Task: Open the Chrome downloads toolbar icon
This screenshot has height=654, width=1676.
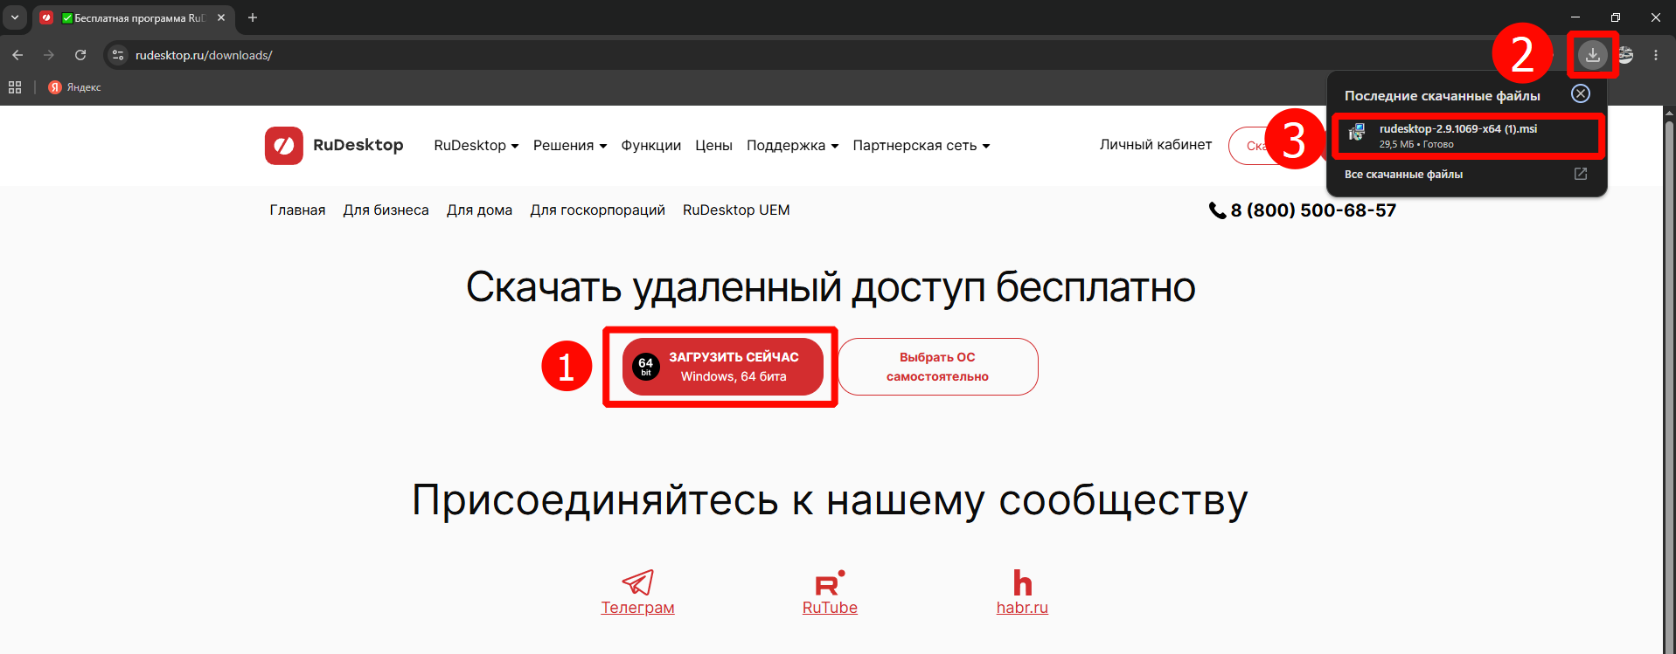Action: [1592, 55]
